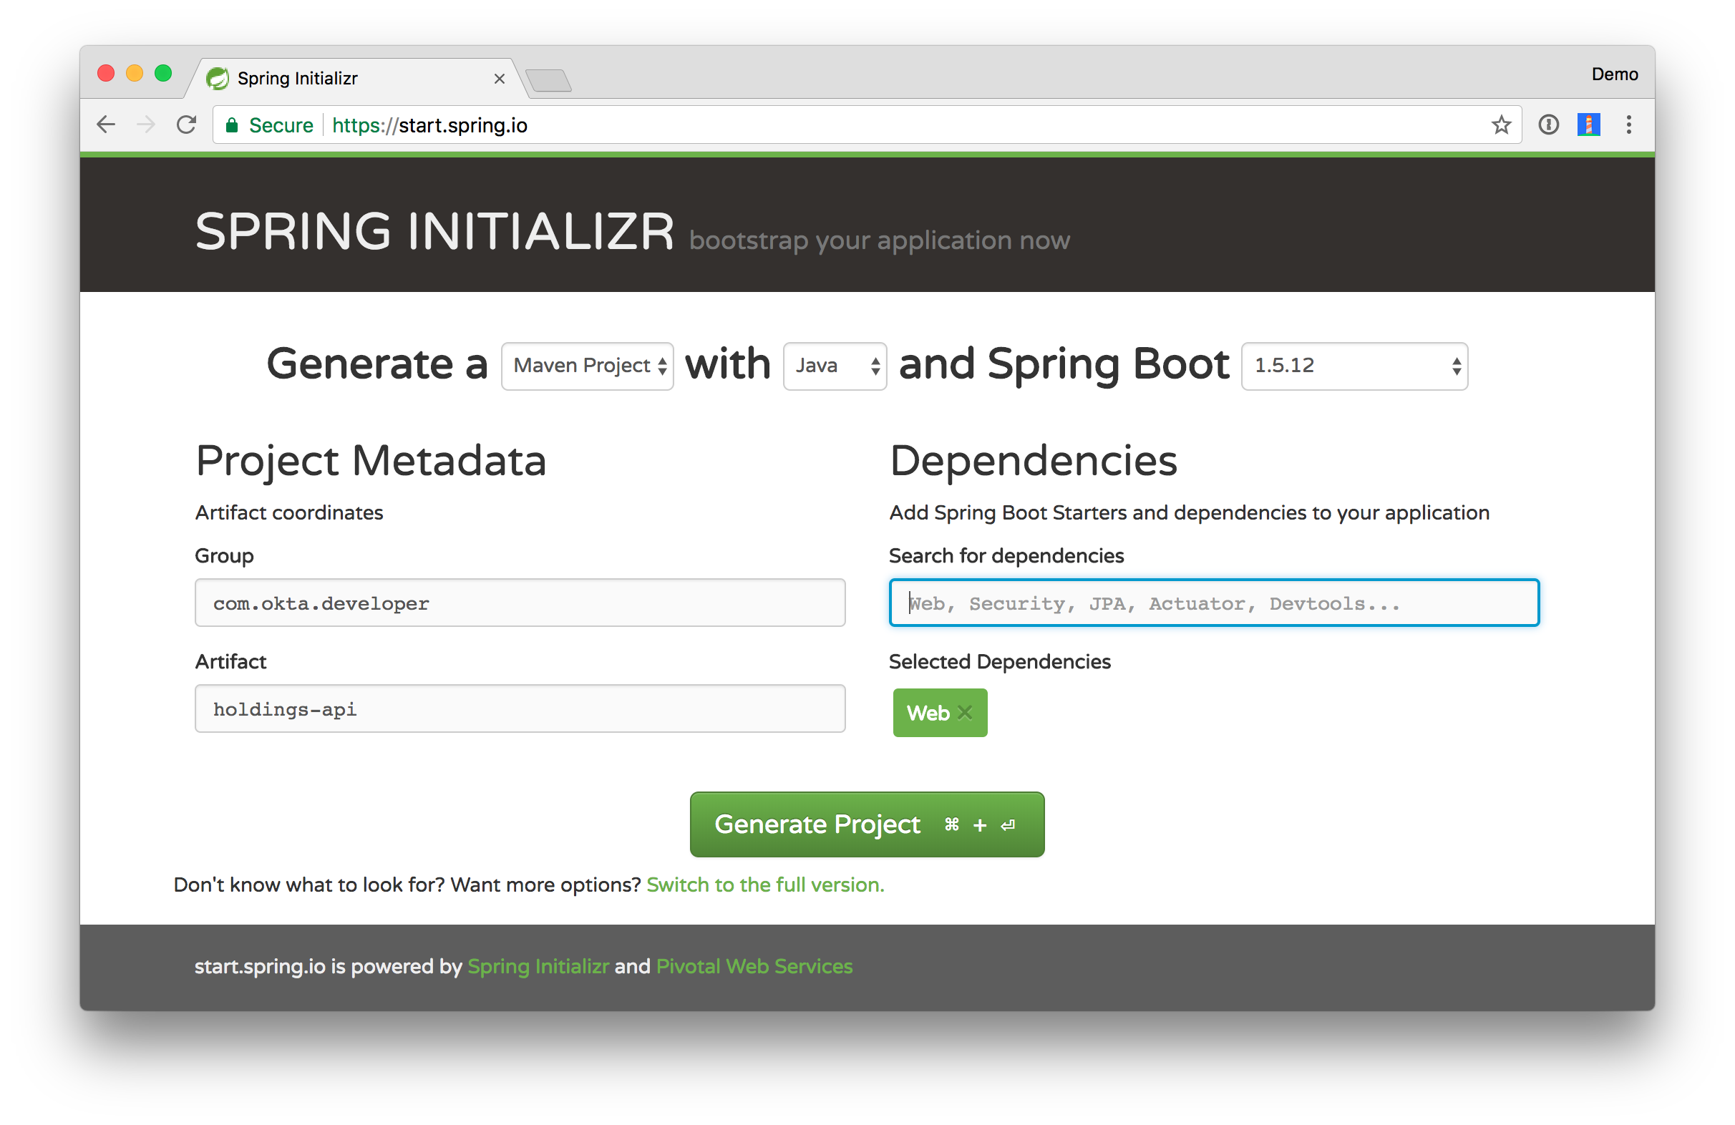Reload the Spring Initializr page

187,125
